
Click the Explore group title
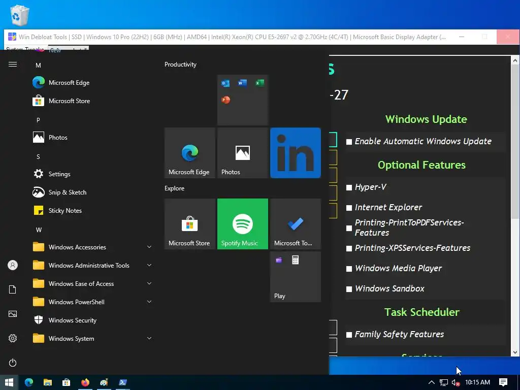(175, 188)
